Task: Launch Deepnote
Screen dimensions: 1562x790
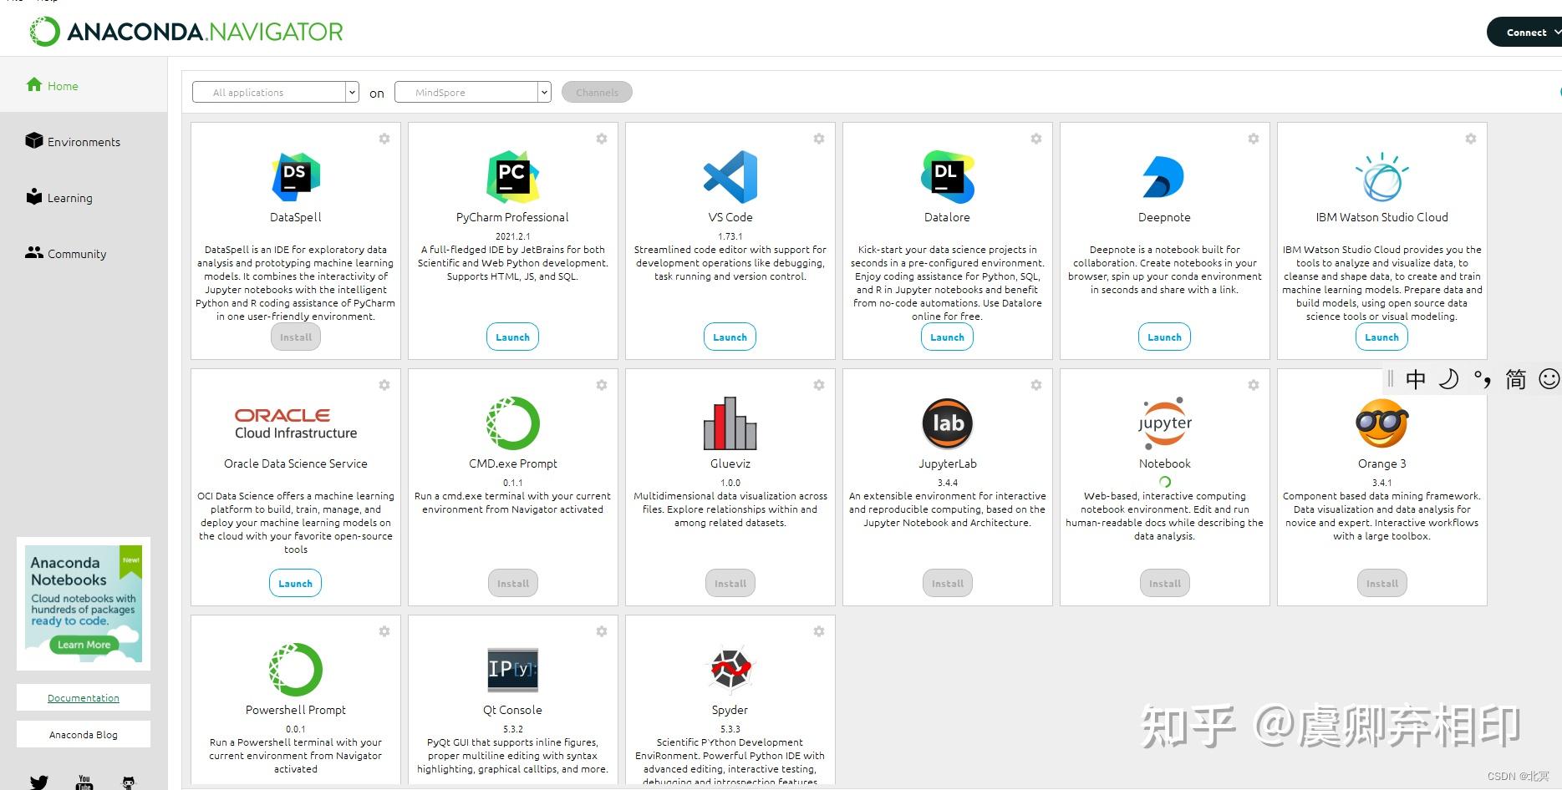Action: pyautogui.click(x=1164, y=337)
